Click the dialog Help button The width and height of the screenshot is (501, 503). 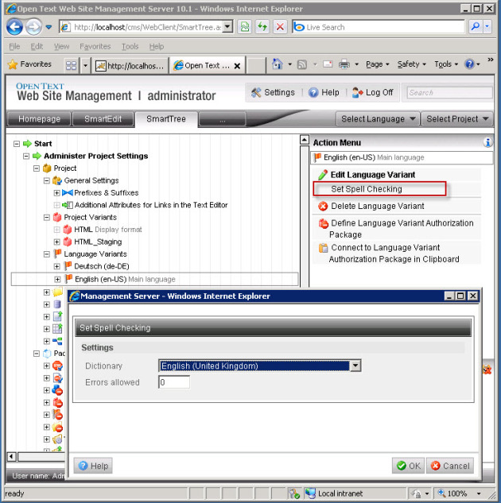[93, 466]
